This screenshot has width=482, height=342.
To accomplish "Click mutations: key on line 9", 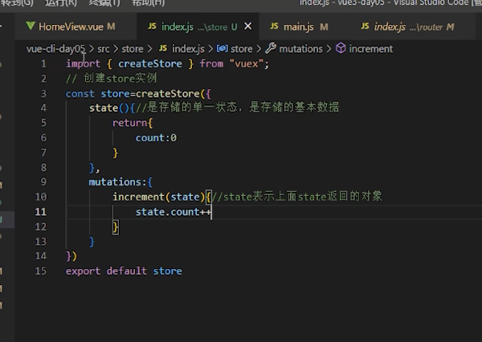I will click(x=117, y=182).
